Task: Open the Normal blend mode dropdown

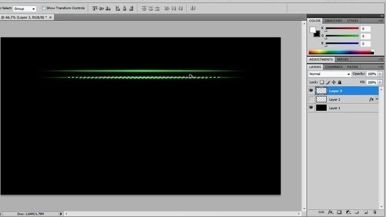Action: [329, 74]
